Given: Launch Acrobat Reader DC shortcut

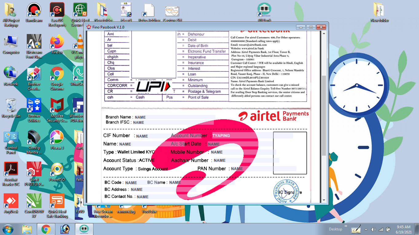Looking at the screenshot, I should coord(11,174).
